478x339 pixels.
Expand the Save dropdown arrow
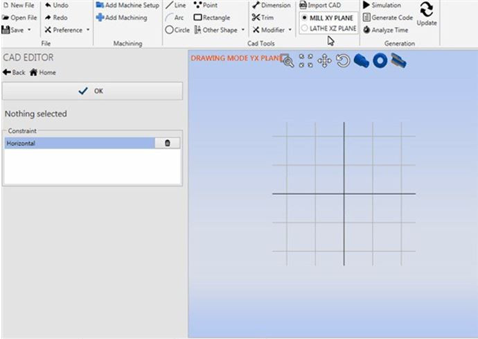[28, 30]
